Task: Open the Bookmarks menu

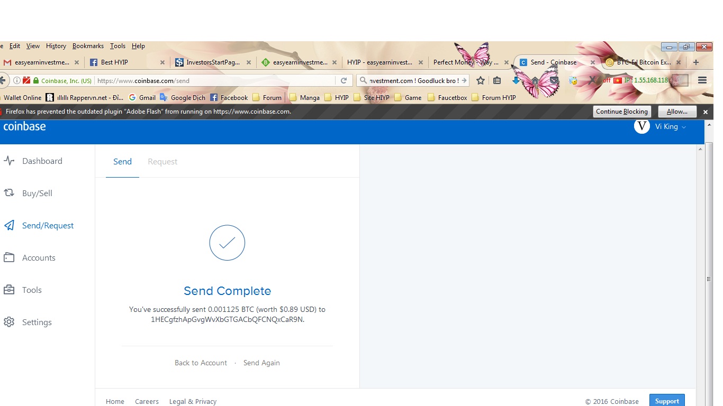Action: tap(88, 46)
